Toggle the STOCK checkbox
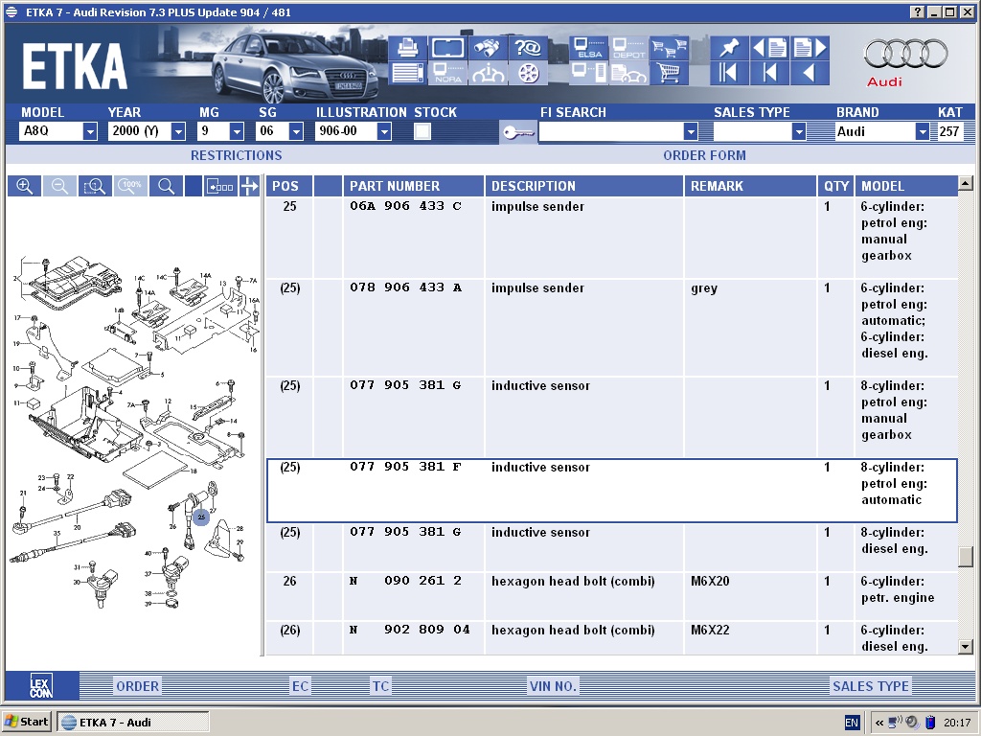 (x=422, y=131)
